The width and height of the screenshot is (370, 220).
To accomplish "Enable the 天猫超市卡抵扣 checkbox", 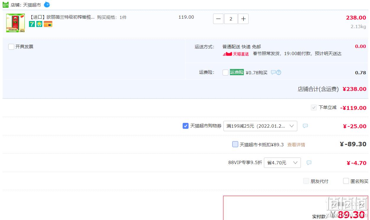I will coord(235,144).
